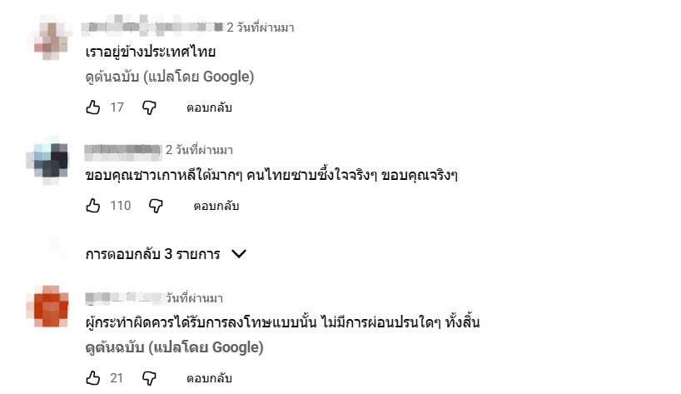Image resolution: width=681 pixels, height=394 pixels.
Task: Like the comment with 21 likes
Action: (93, 378)
